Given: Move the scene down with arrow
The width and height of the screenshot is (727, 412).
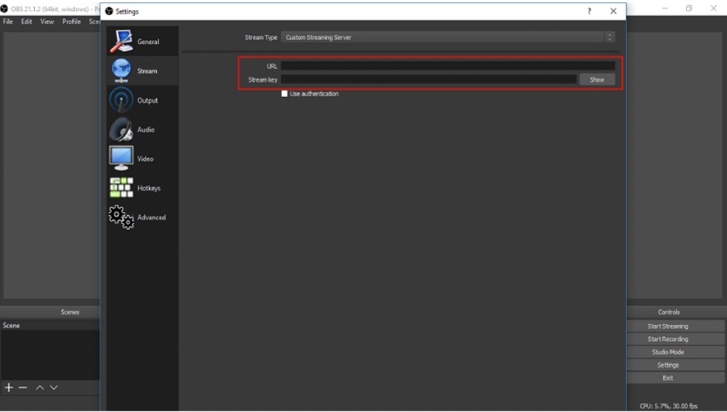Looking at the screenshot, I should pyautogui.click(x=54, y=388).
